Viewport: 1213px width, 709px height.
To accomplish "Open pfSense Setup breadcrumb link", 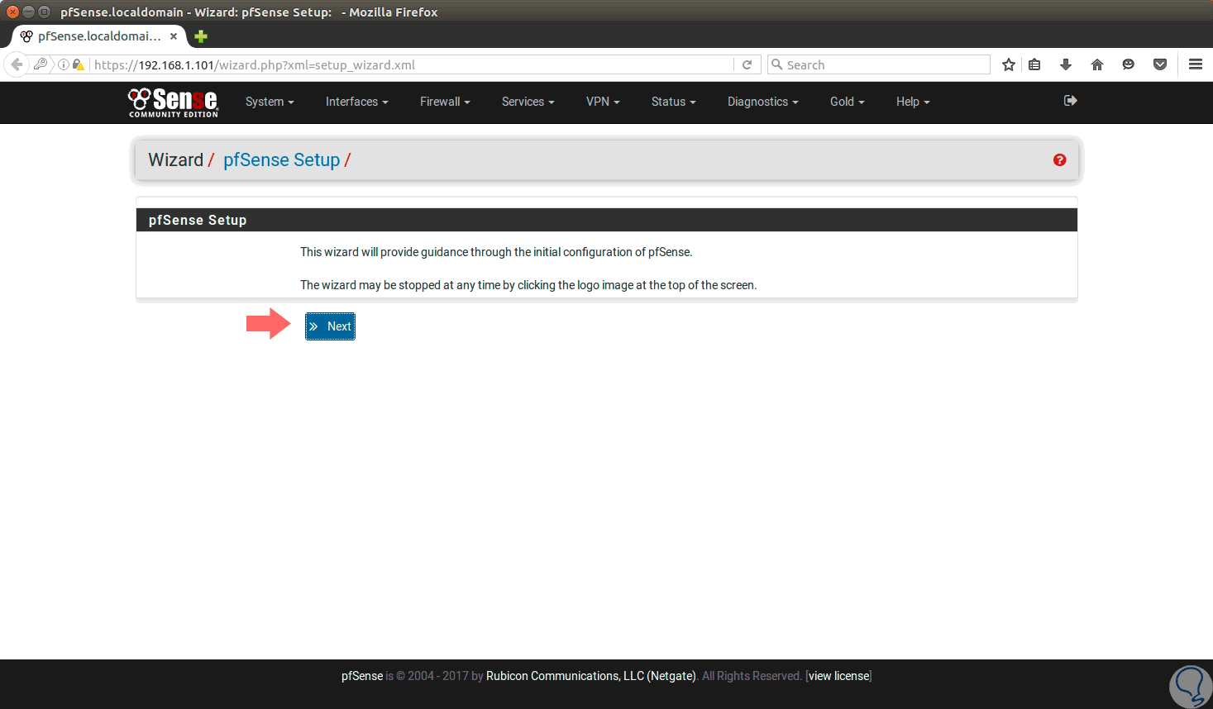I will click(x=281, y=160).
